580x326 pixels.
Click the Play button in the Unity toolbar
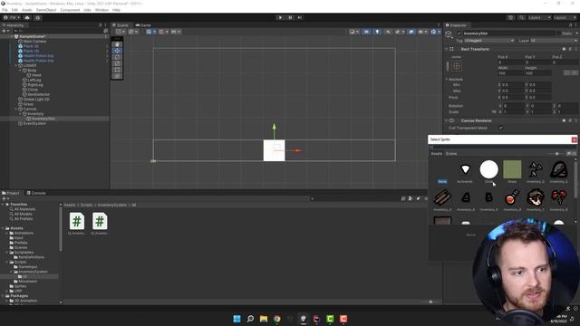pos(280,17)
